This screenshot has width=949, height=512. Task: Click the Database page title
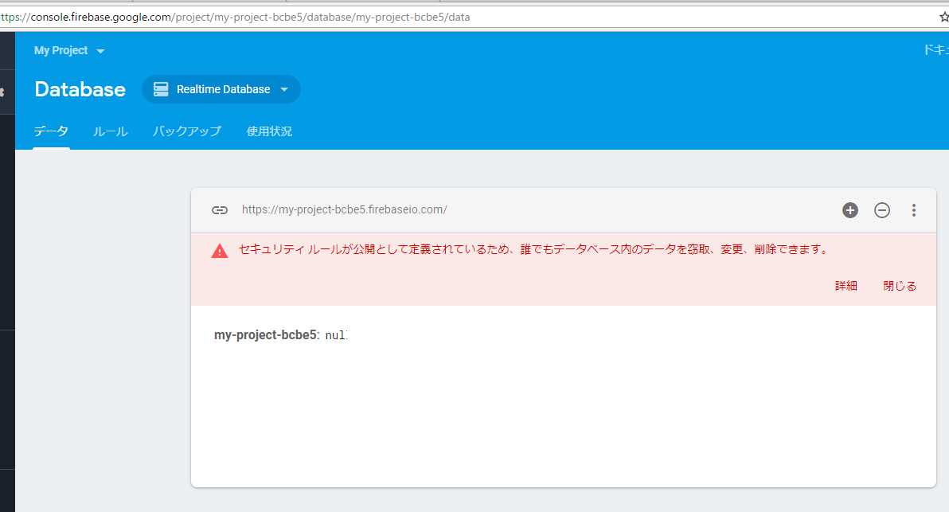point(80,89)
